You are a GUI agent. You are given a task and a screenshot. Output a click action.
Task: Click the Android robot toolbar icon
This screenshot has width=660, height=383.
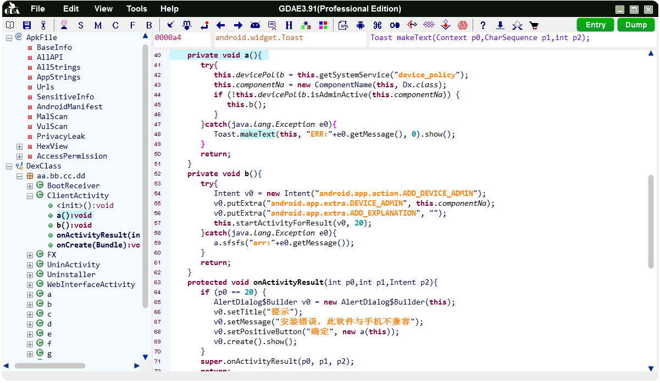point(360,25)
